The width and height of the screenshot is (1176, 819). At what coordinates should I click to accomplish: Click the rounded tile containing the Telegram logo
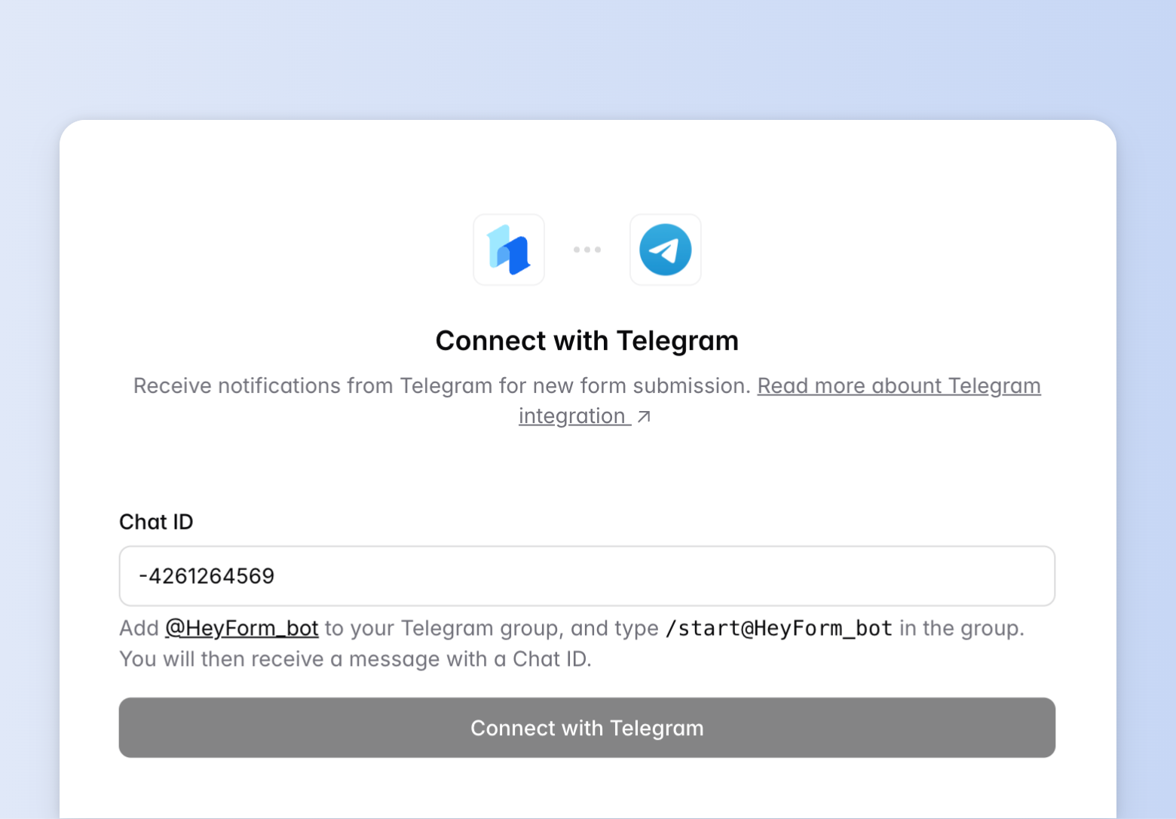[x=665, y=250]
